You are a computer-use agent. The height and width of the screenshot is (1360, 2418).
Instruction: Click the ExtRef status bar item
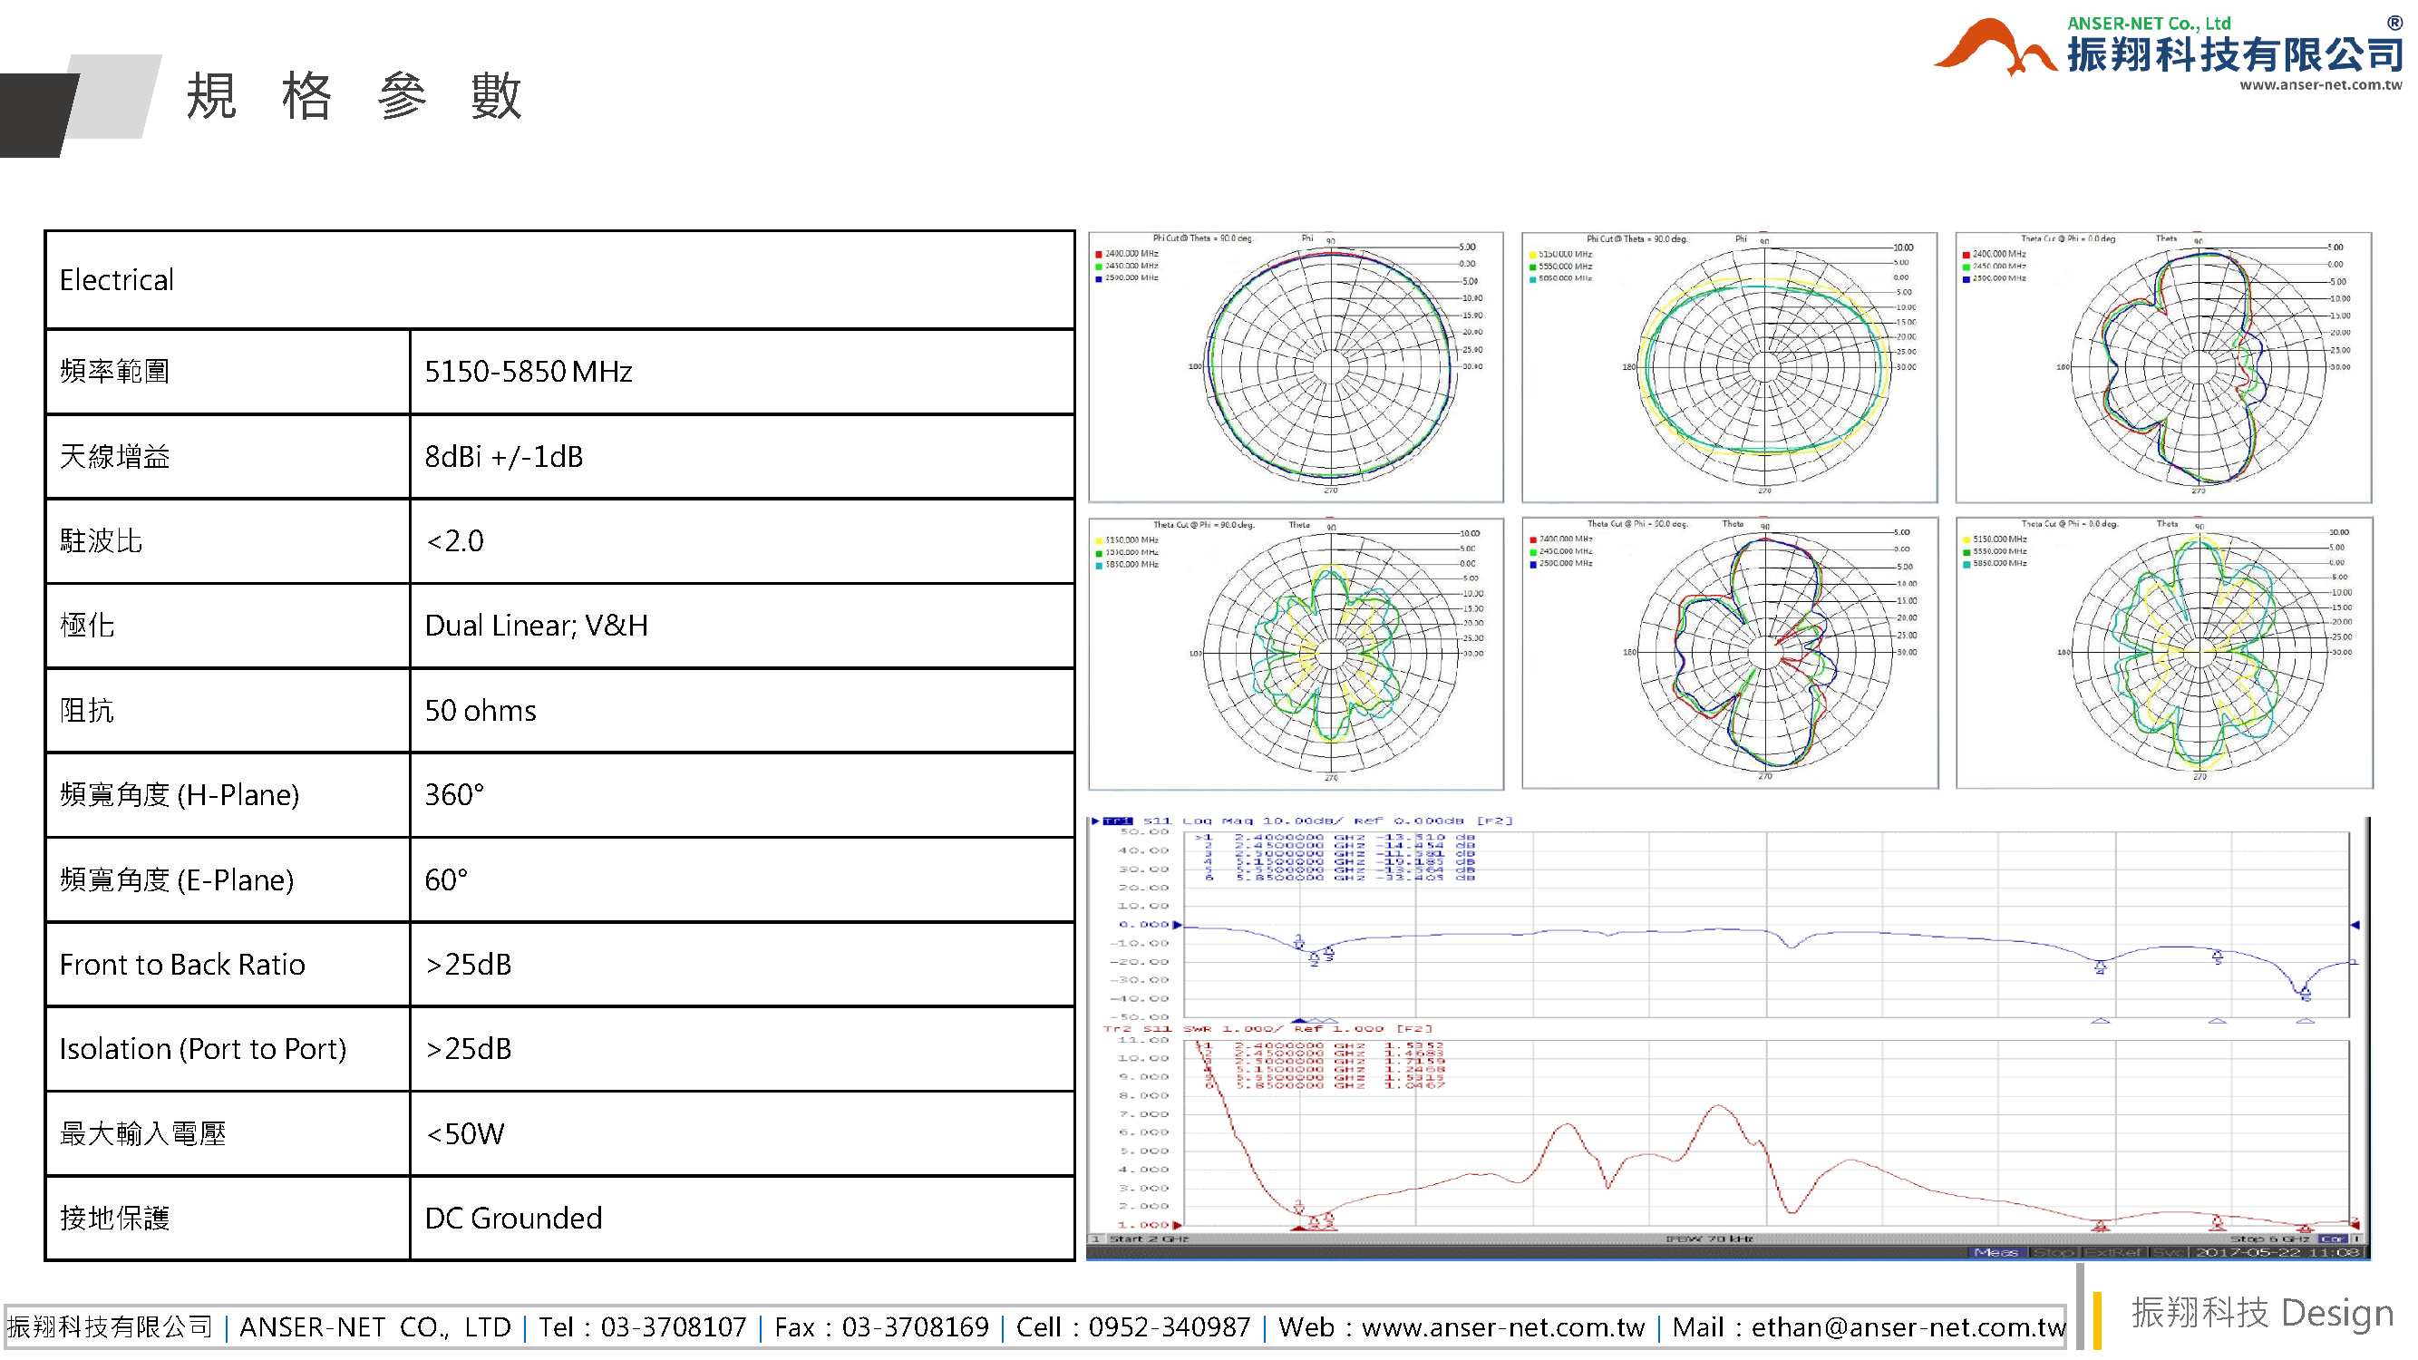[2114, 1252]
